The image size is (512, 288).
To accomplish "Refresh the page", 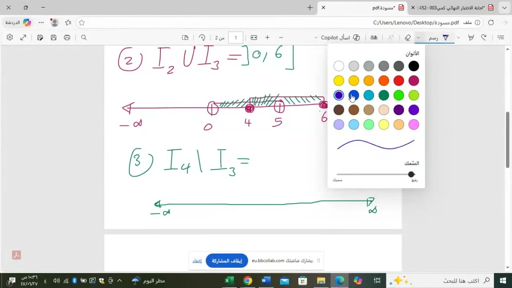I will 491,23.
